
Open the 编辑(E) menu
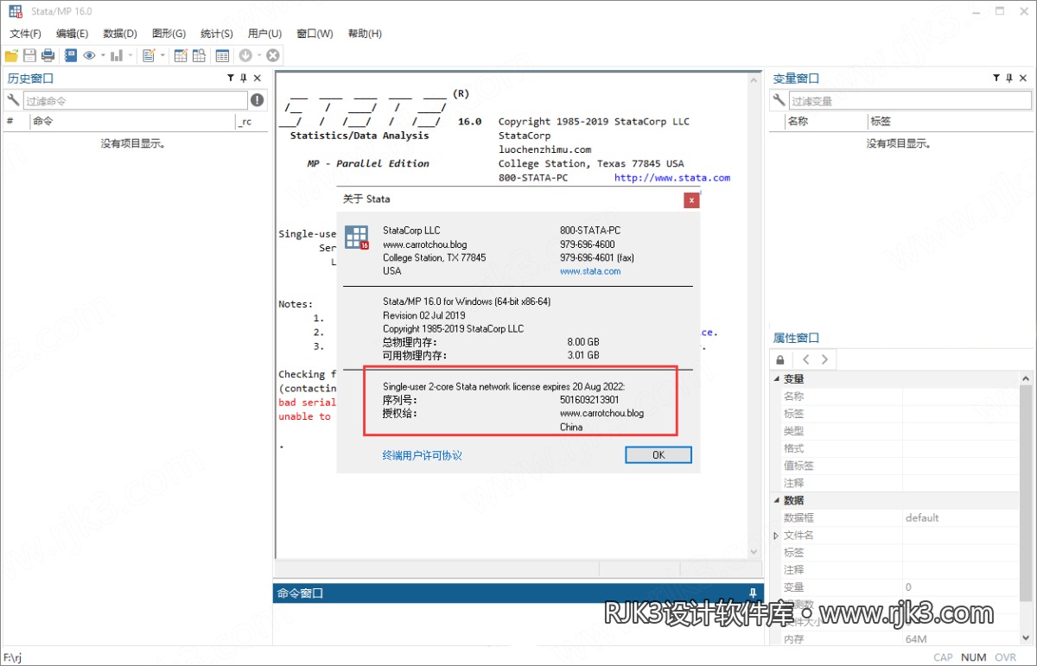[72, 34]
